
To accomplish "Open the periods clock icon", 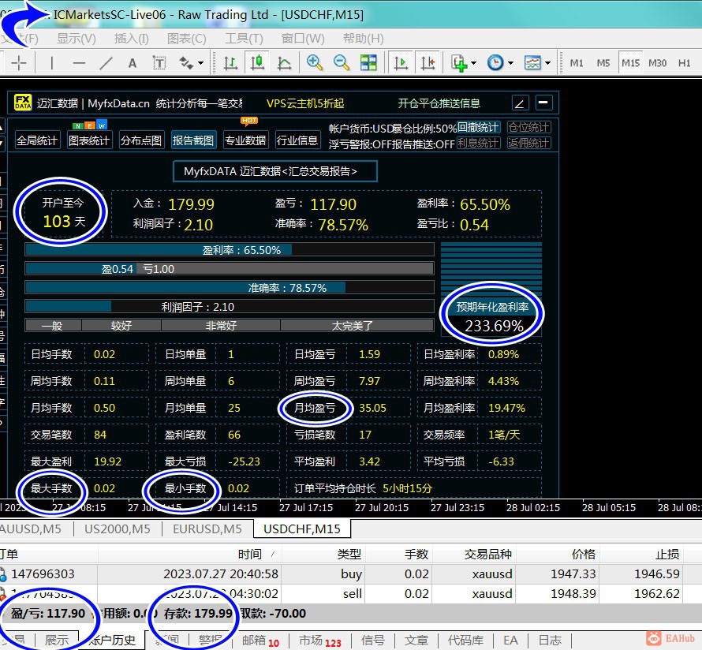I will coord(495,63).
